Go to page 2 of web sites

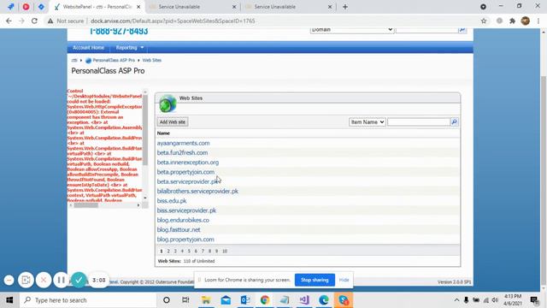(168, 251)
